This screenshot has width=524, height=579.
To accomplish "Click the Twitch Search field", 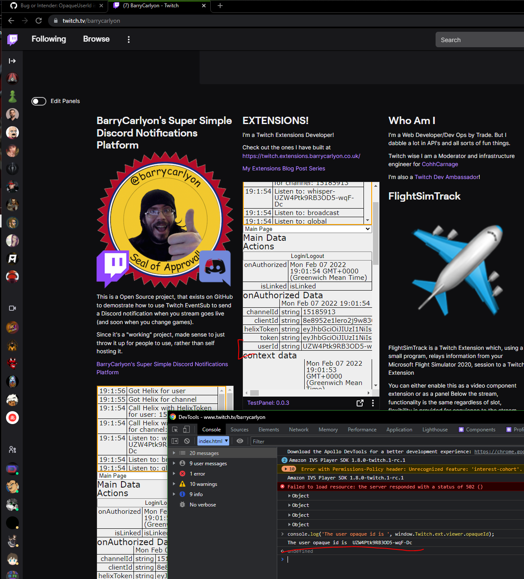I will tap(480, 40).
